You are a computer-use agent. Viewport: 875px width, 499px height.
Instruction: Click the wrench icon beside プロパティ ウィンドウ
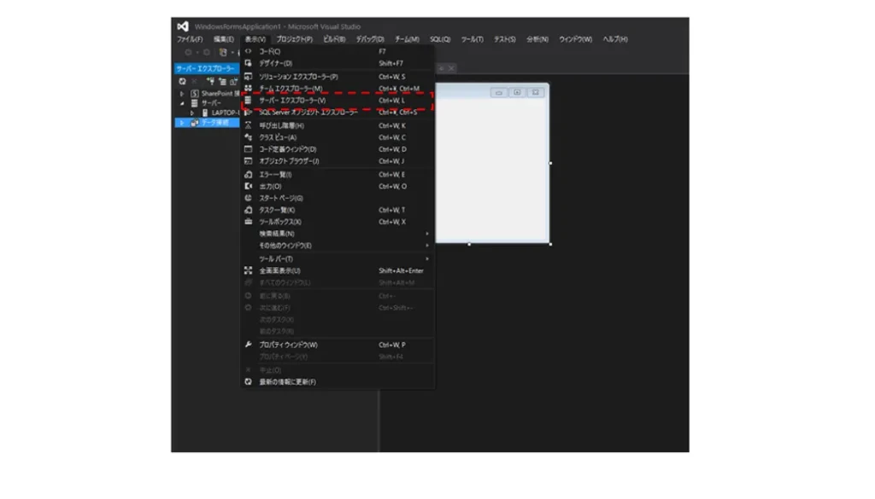click(248, 345)
